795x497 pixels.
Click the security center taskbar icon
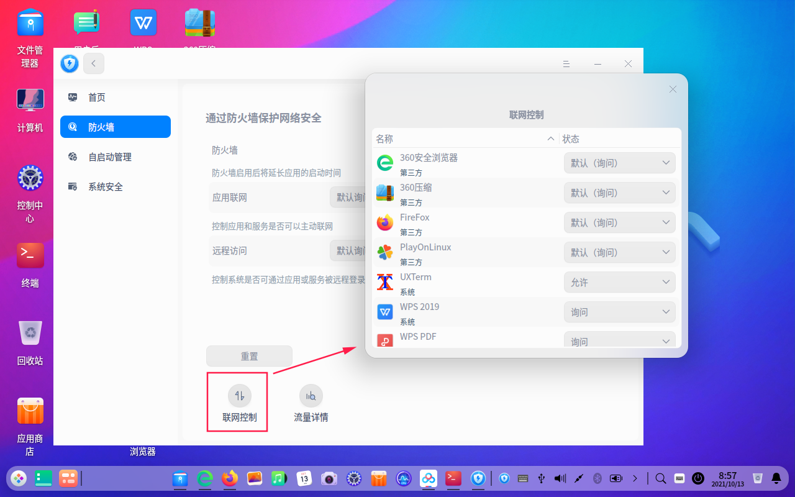[478, 478]
